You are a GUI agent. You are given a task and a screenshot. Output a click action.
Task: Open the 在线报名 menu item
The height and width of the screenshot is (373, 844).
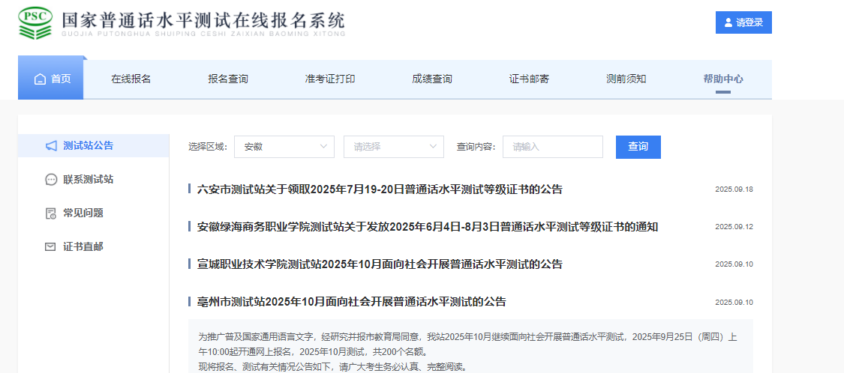[131, 79]
